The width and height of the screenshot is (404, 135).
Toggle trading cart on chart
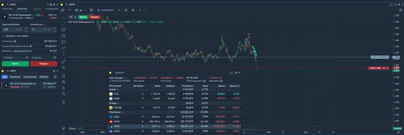pyautogui.click(x=91, y=10)
